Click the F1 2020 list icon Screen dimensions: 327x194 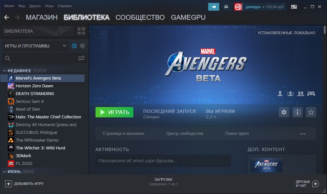[x=11, y=163]
